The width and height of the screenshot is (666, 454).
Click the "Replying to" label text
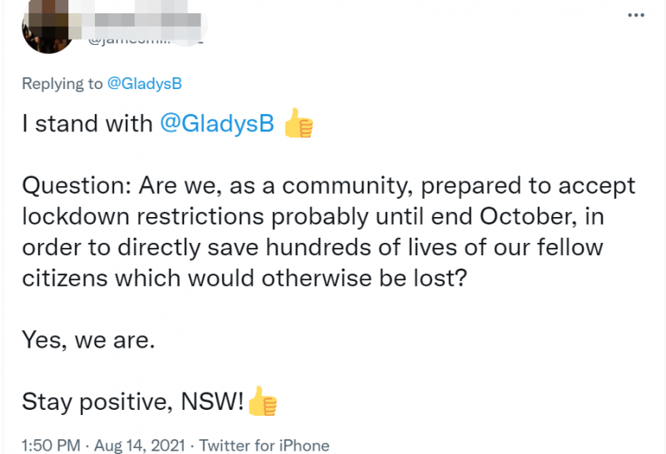coord(62,84)
